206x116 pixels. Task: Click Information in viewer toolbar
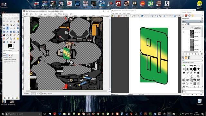168,16
